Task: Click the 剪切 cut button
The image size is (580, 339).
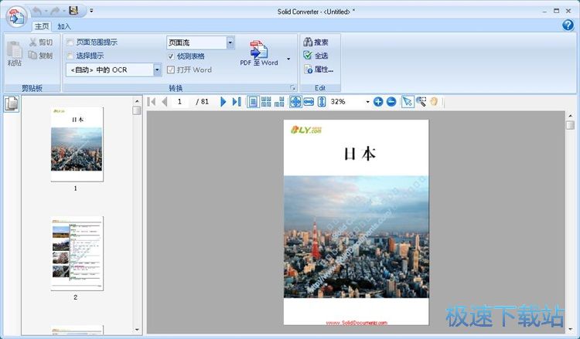Action: (41, 42)
